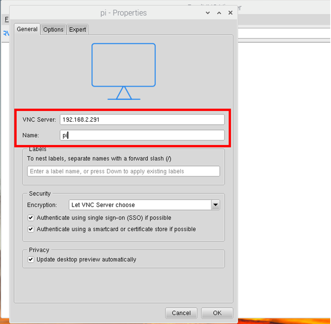This screenshot has height=324, width=331.
Task: Toggle single sign-on (SSO) authentication checkbox
Action: (31, 218)
